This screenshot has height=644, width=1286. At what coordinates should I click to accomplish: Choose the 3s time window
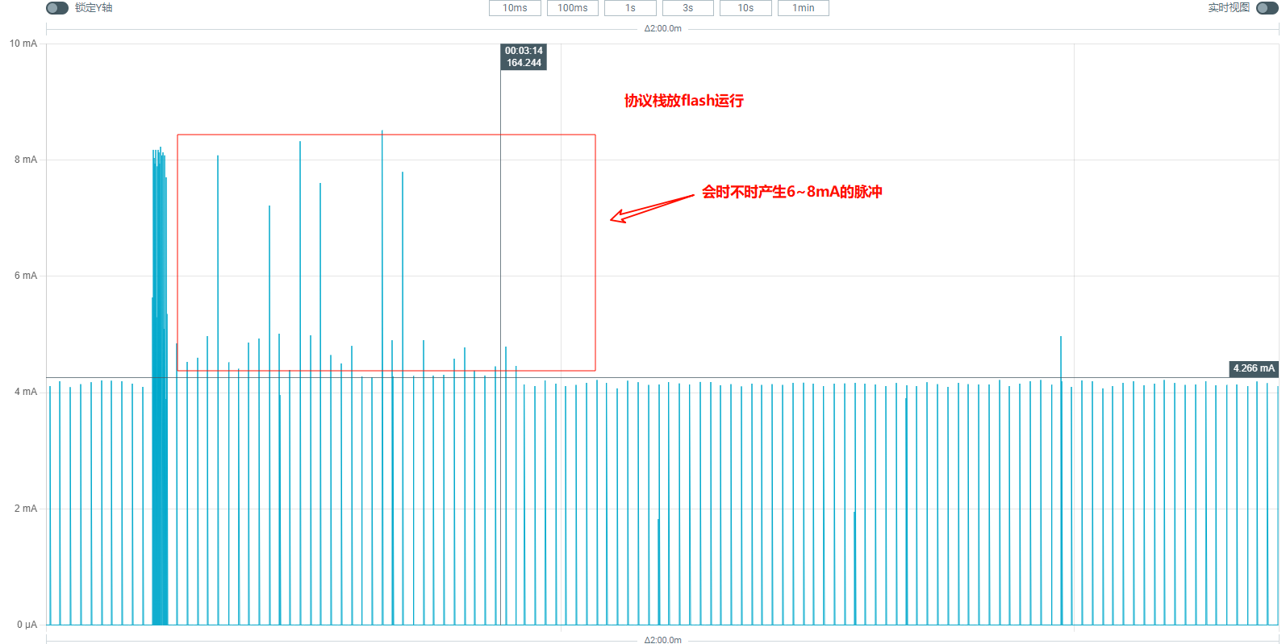point(688,8)
